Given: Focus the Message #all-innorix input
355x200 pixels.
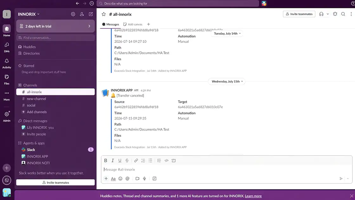Looking at the screenshot, I should (226, 170).
